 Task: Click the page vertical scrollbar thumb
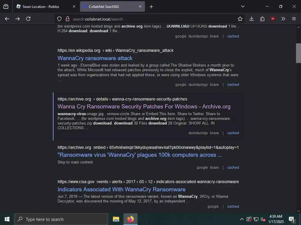[298, 53]
